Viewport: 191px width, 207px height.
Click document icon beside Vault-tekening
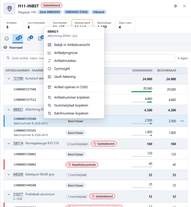click(49, 77)
